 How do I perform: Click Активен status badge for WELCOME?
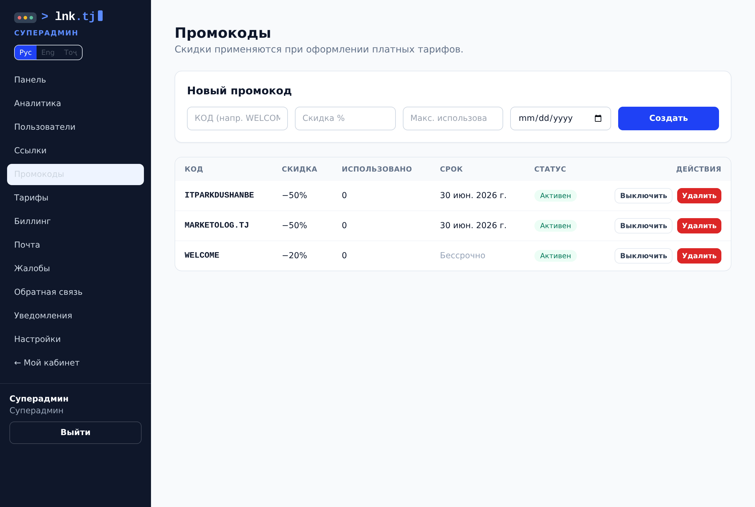555,256
